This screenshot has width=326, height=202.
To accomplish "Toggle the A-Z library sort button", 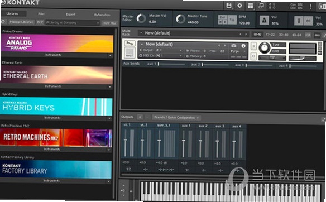I will 40,22.
